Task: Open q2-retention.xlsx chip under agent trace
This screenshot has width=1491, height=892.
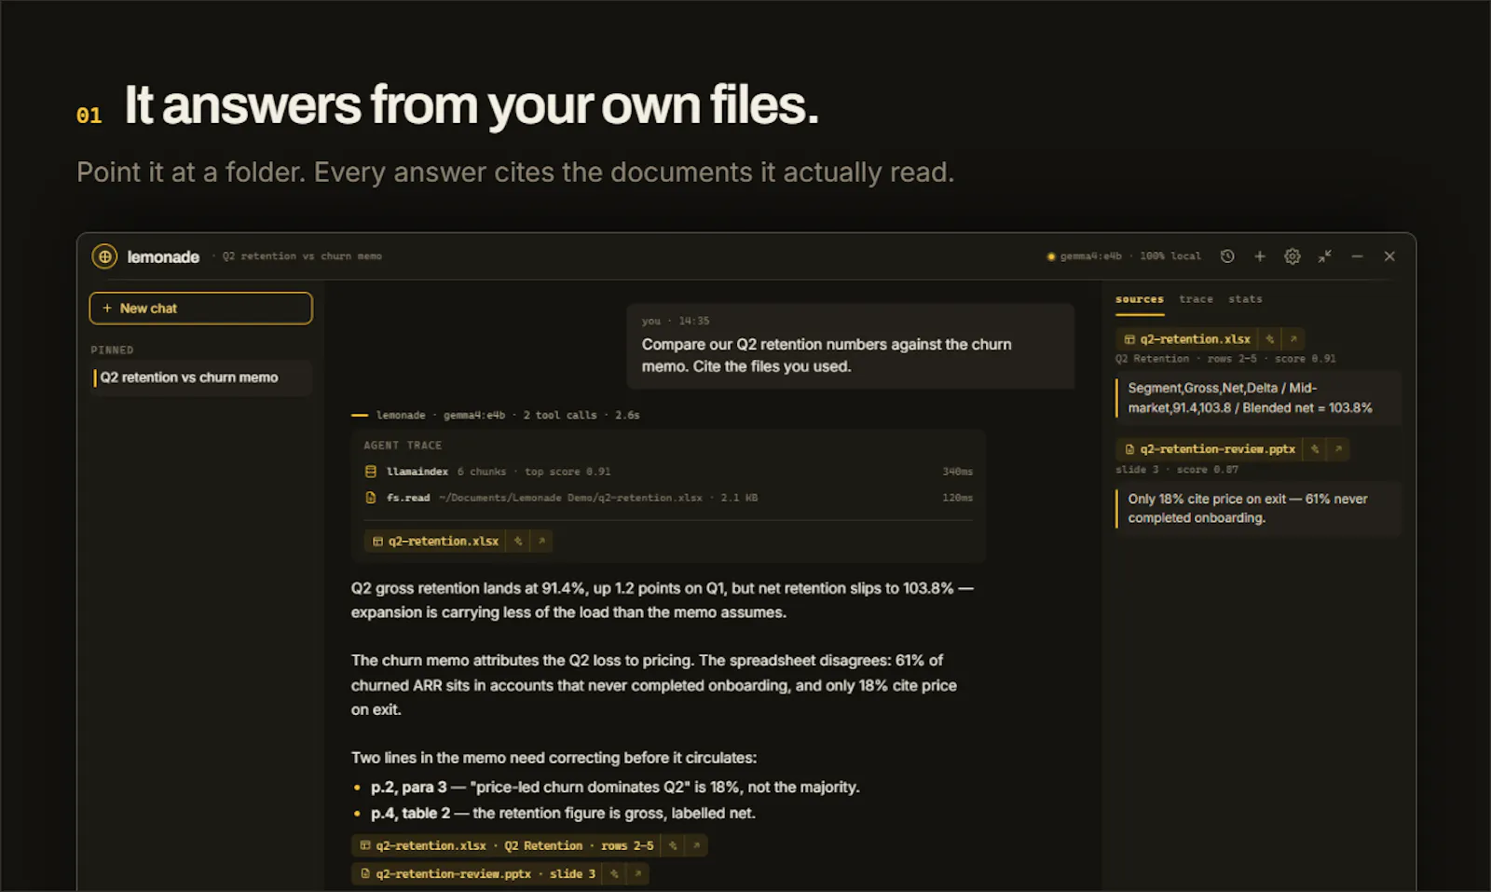Action: point(435,541)
